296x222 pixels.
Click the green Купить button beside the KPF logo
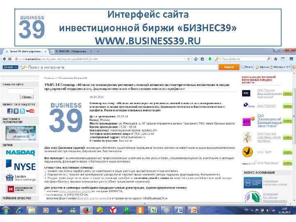pyautogui.click(x=287, y=120)
